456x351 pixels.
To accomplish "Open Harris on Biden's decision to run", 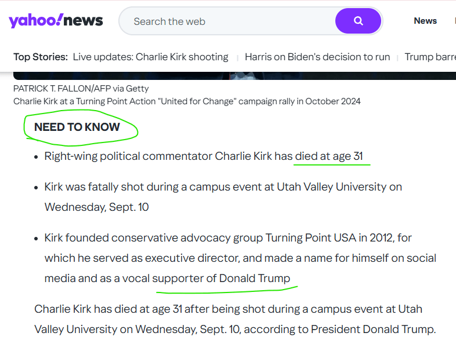I will 317,57.
